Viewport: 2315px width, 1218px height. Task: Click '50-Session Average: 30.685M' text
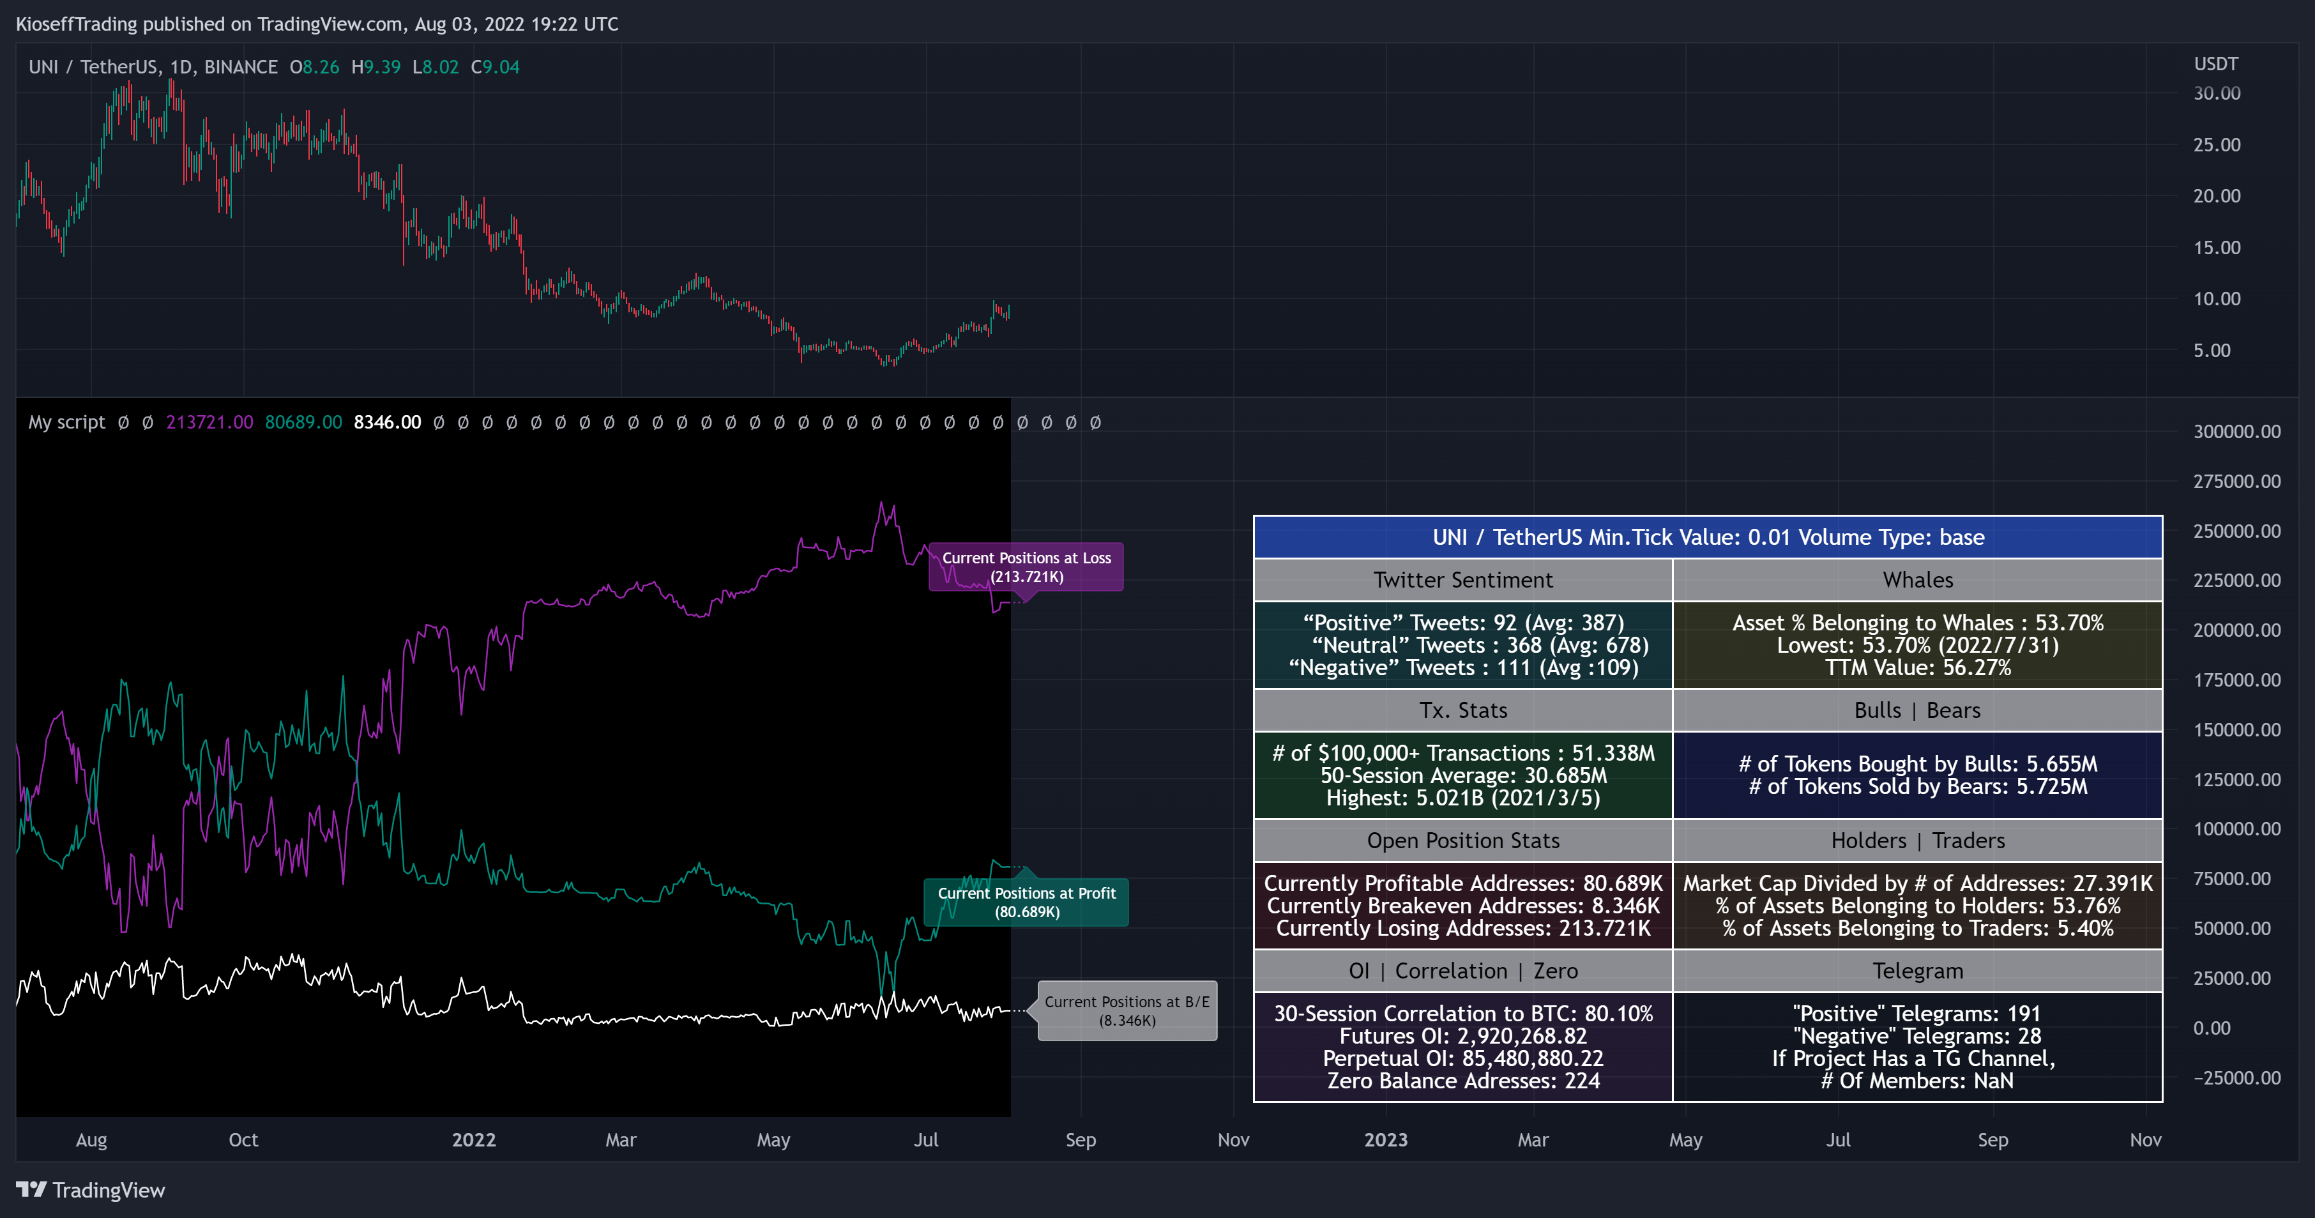click(1463, 776)
